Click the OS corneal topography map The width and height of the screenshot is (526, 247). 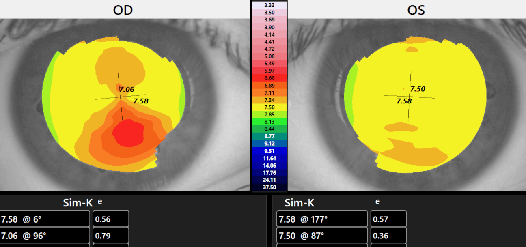point(415,105)
